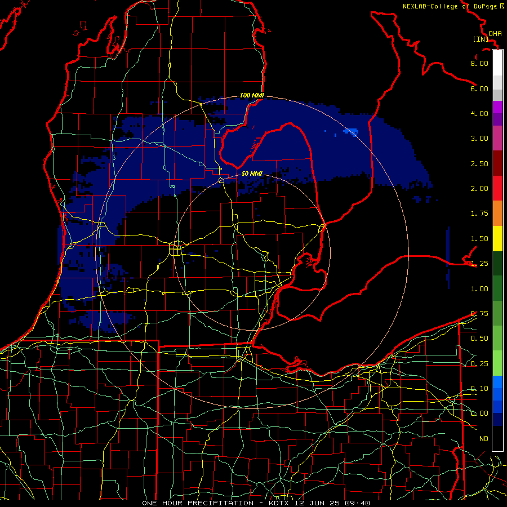Click the 3.00 legend value
This screenshot has height=507, width=507.
click(479, 139)
